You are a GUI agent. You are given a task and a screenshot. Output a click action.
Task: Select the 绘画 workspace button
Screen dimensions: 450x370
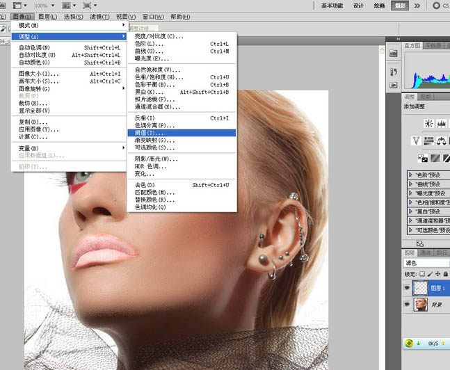click(379, 6)
